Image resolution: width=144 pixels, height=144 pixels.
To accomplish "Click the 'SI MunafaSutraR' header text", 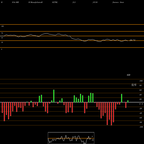I will point(35,2).
